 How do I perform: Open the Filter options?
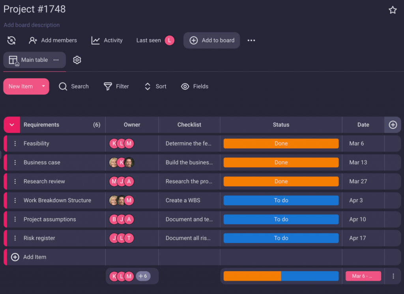116,86
